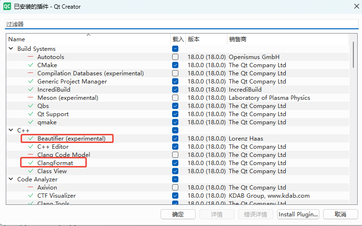This screenshot has width=362, height=226.
Task: Select the CTF Visualizer plugin row
Action: [x=178, y=195]
